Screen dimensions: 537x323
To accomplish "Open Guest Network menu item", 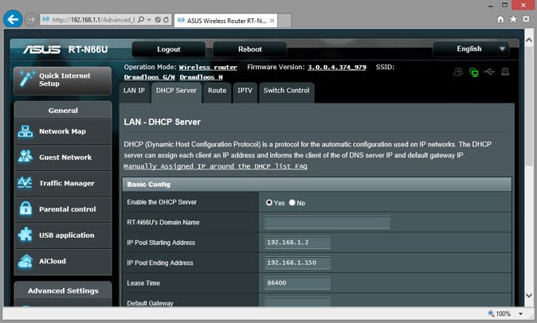I will pos(63,158).
